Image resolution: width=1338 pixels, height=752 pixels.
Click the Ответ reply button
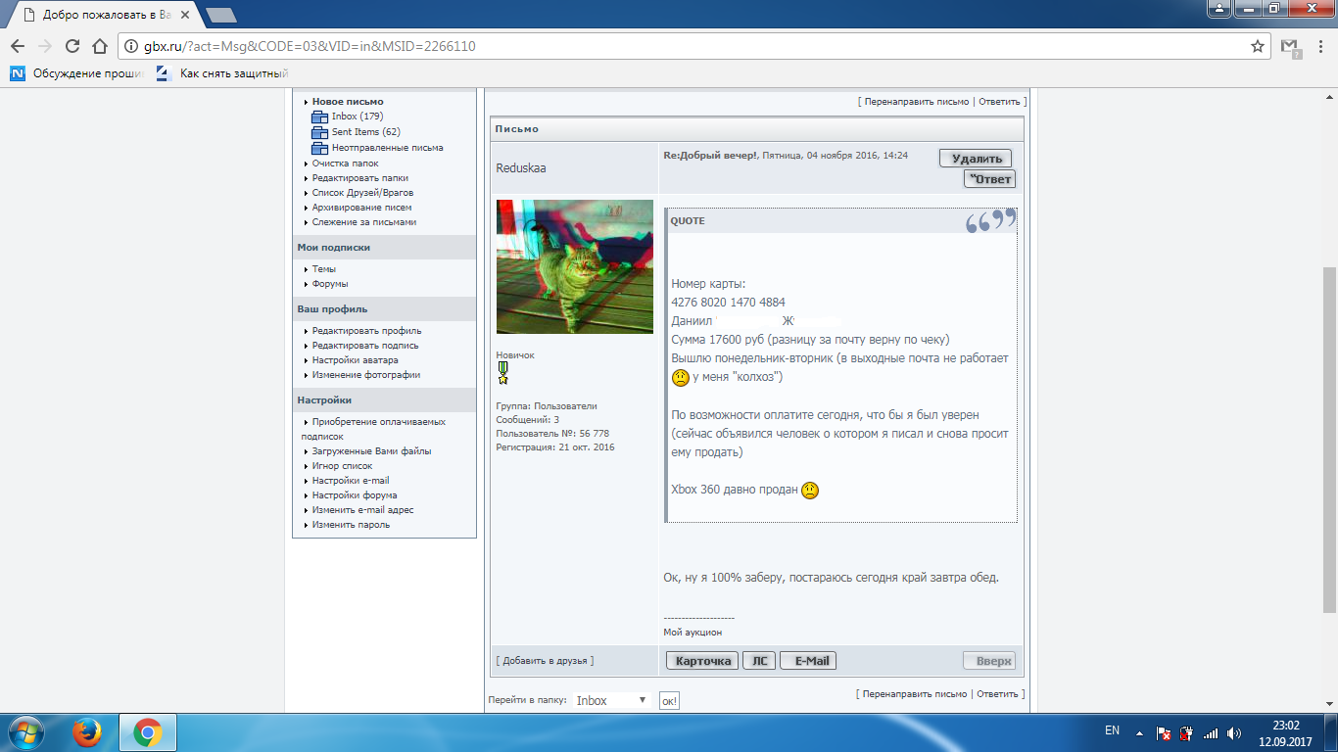989,179
